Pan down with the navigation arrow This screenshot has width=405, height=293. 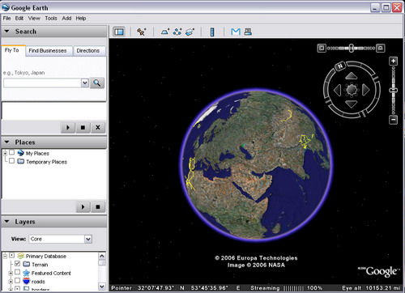(x=352, y=104)
